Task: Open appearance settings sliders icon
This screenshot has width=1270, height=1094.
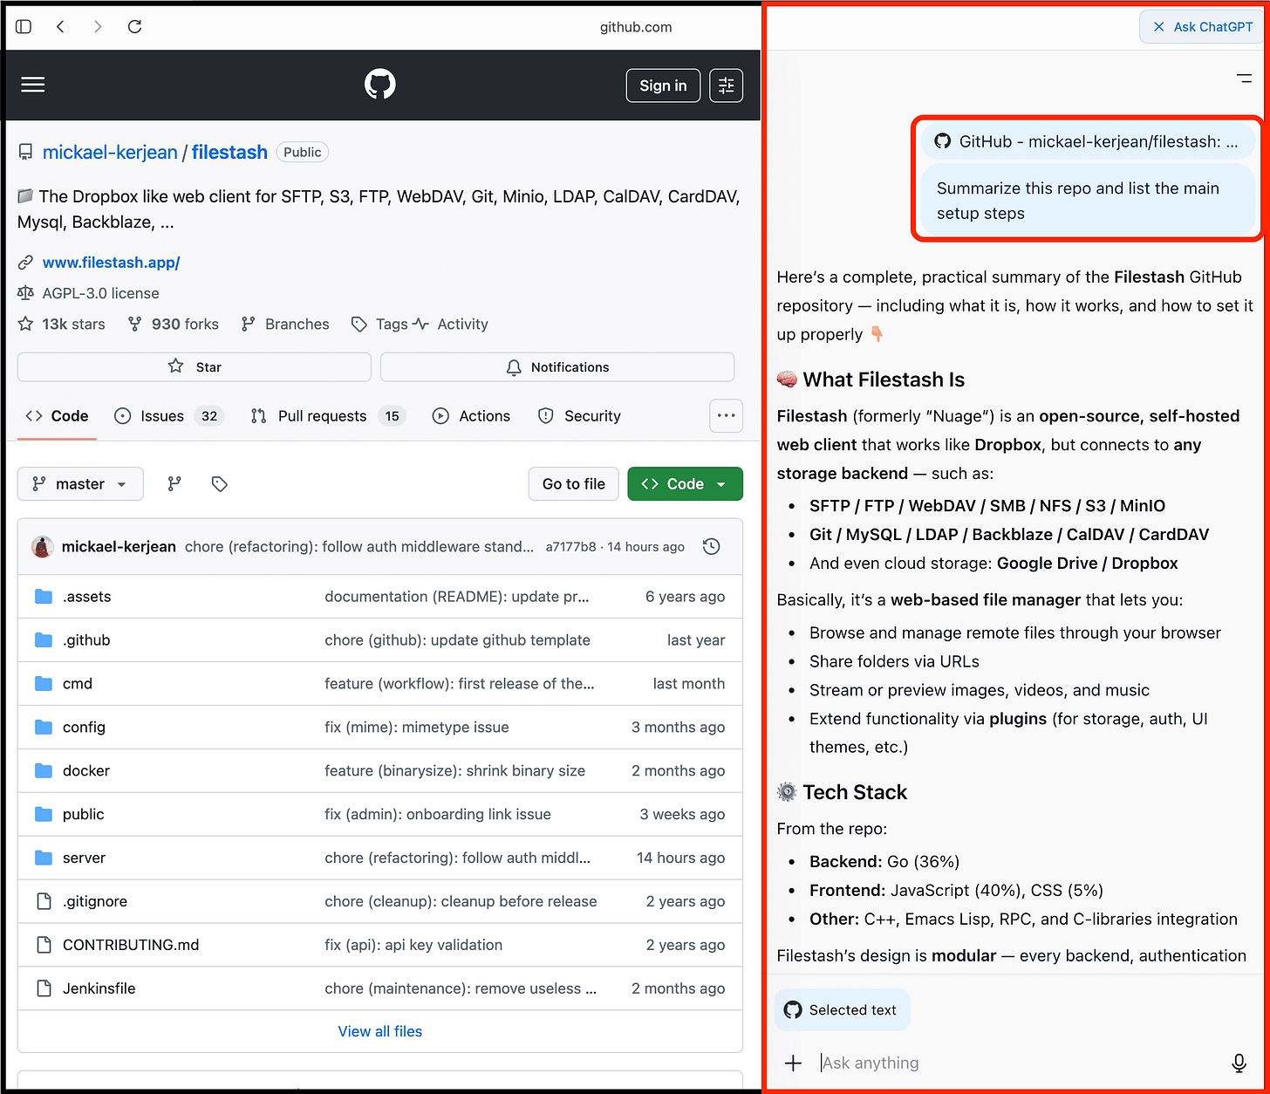Action: click(726, 85)
